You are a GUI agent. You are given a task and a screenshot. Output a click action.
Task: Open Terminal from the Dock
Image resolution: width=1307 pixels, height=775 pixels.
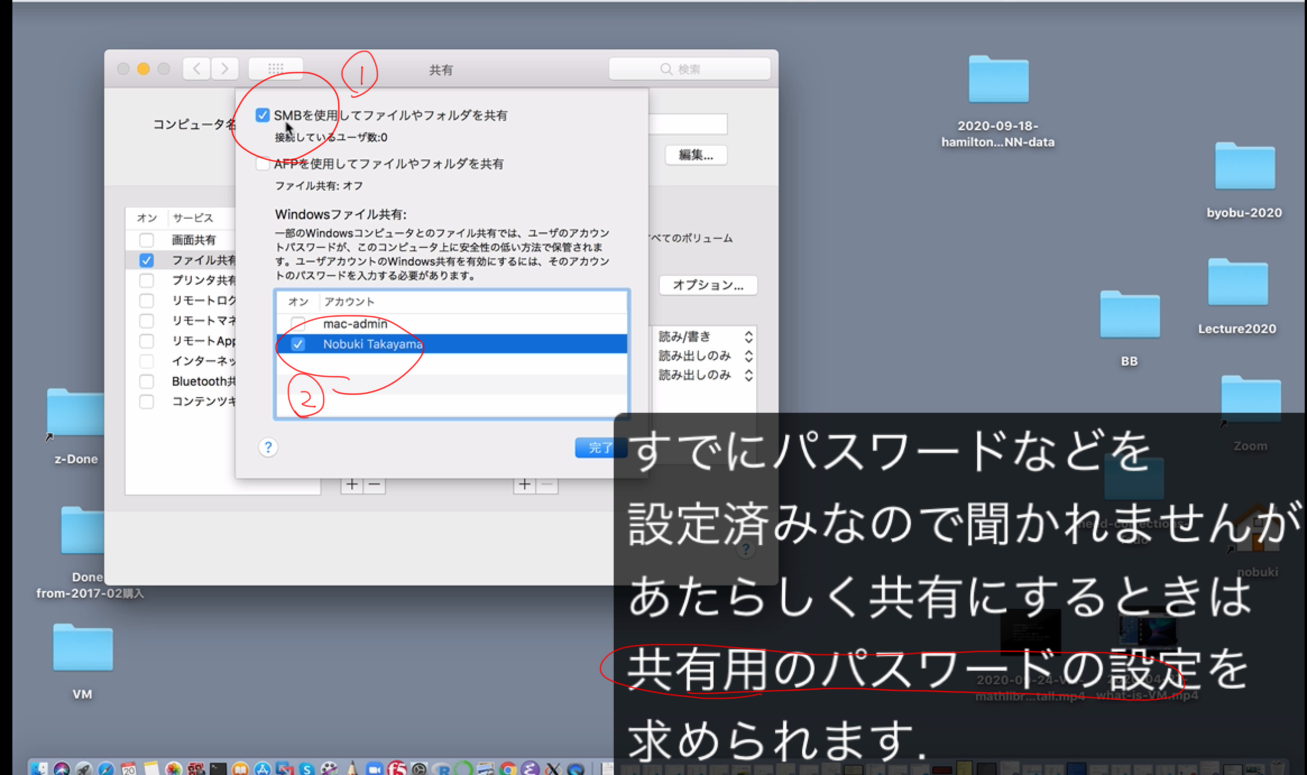pyautogui.click(x=218, y=768)
